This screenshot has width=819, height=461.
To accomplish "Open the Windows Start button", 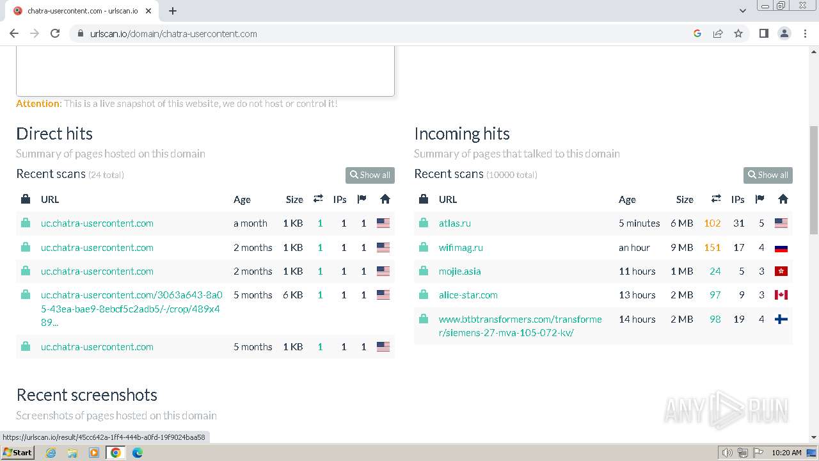I will coord(17,453).
